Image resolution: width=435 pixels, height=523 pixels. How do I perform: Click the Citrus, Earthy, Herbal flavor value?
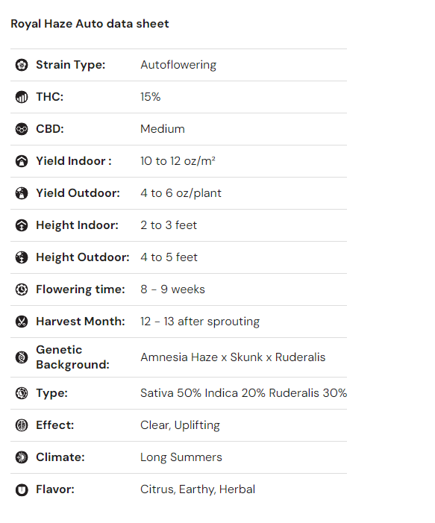(x=198, y=489)
